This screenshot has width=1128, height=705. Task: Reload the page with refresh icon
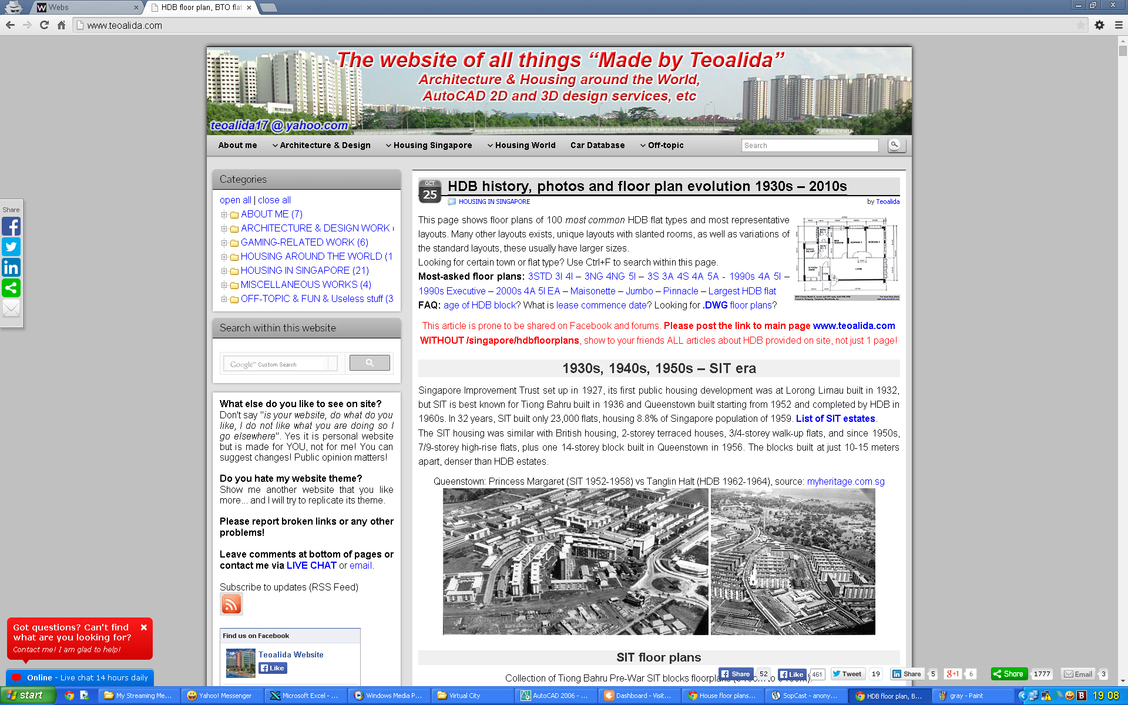click(x=44, y=25)
